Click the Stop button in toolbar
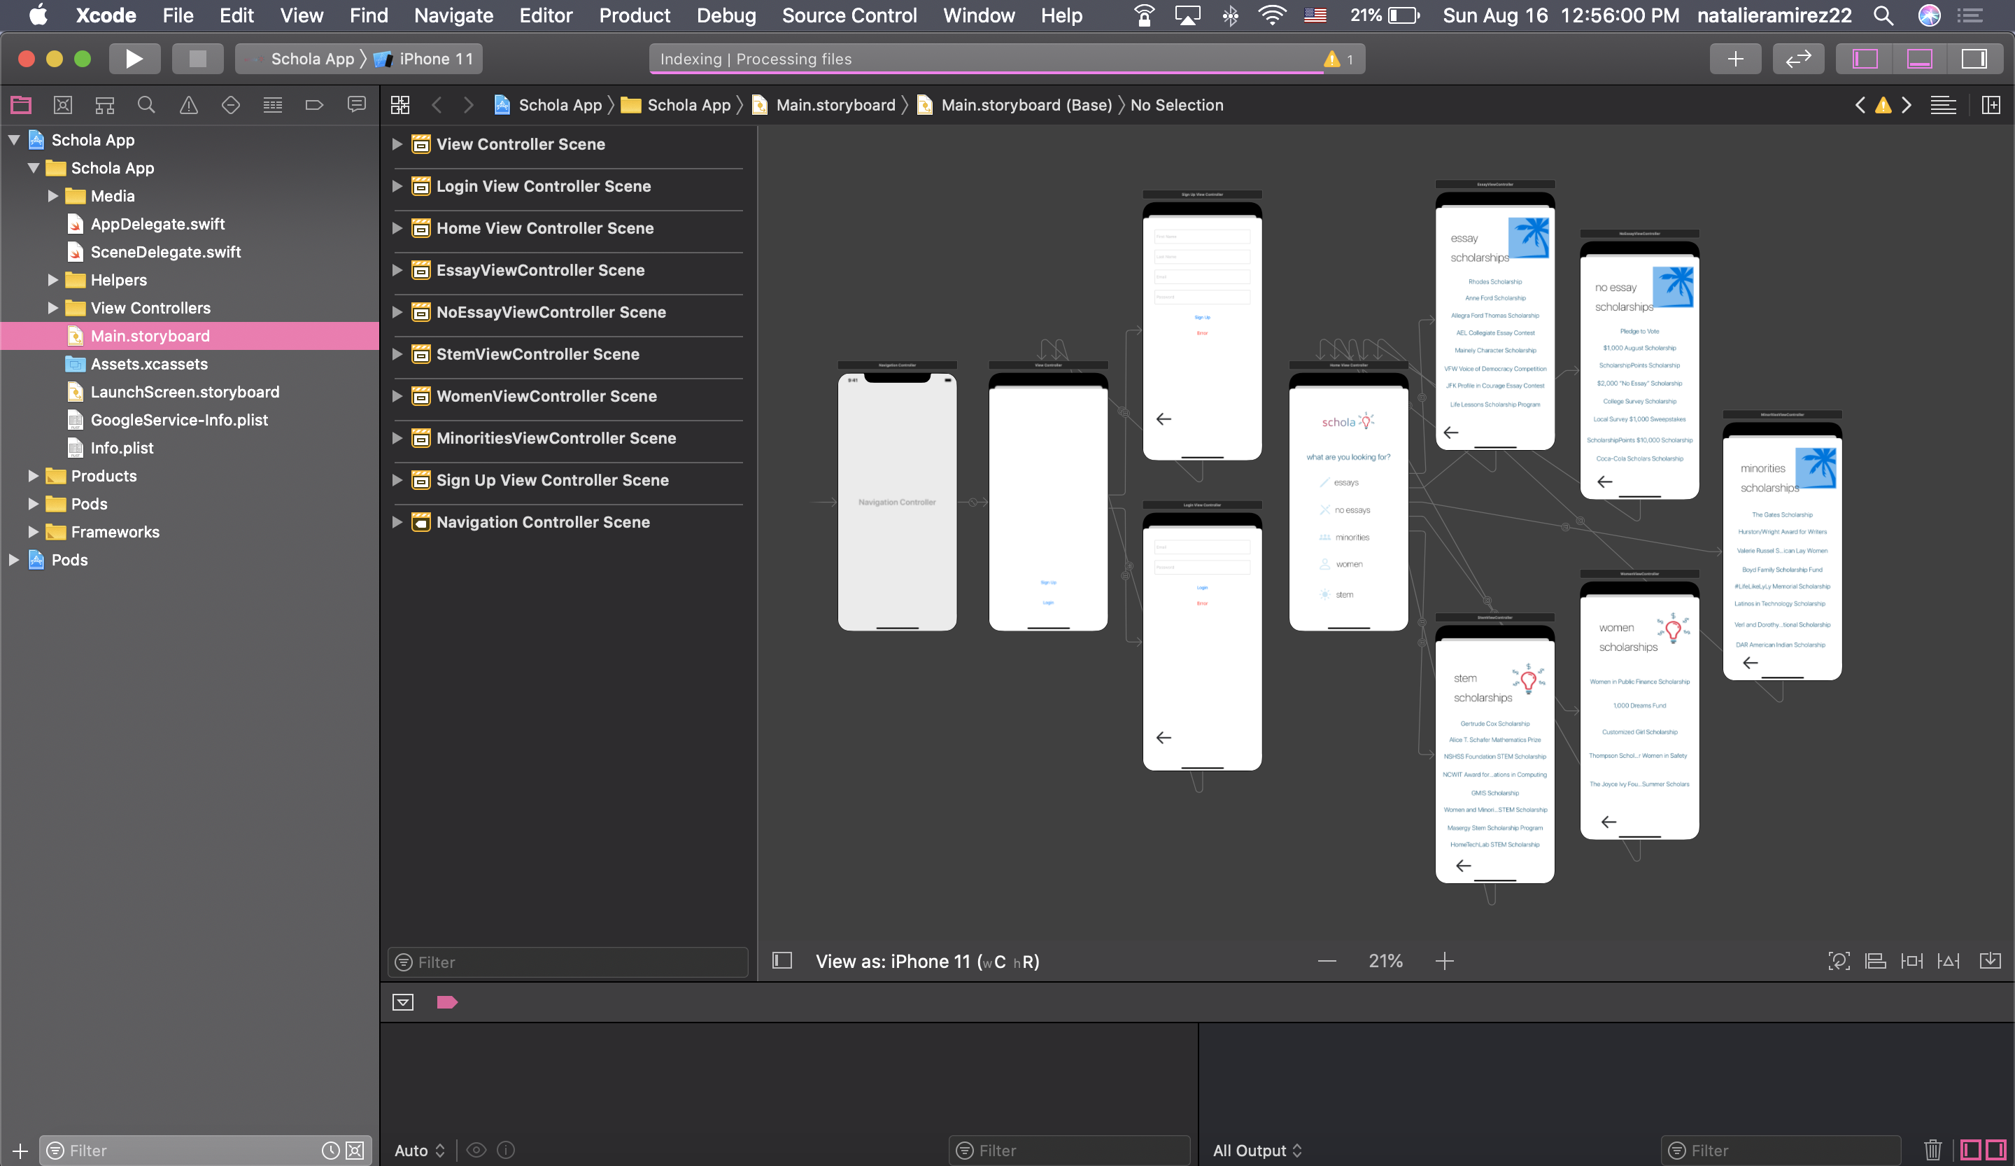2015x1166 pixels. pyautogui.click(x=197, y=58)
